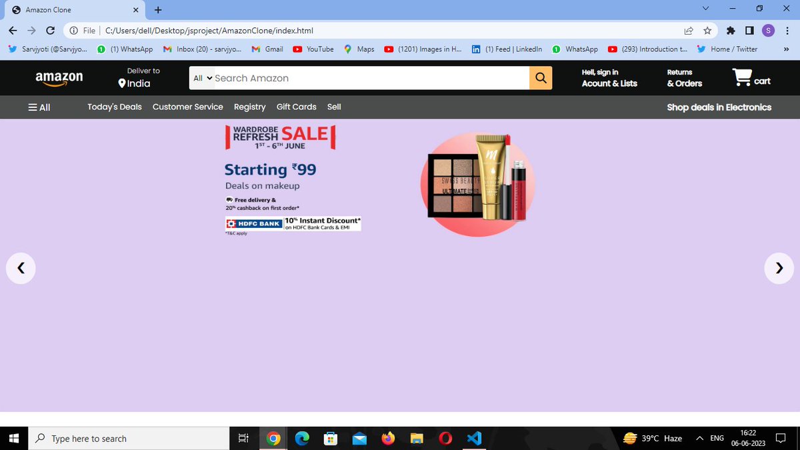Viewport: 800px width, 450px height.
Task: Open Microsoft Edge from the taskbar
Action: [x=302, y=439]
